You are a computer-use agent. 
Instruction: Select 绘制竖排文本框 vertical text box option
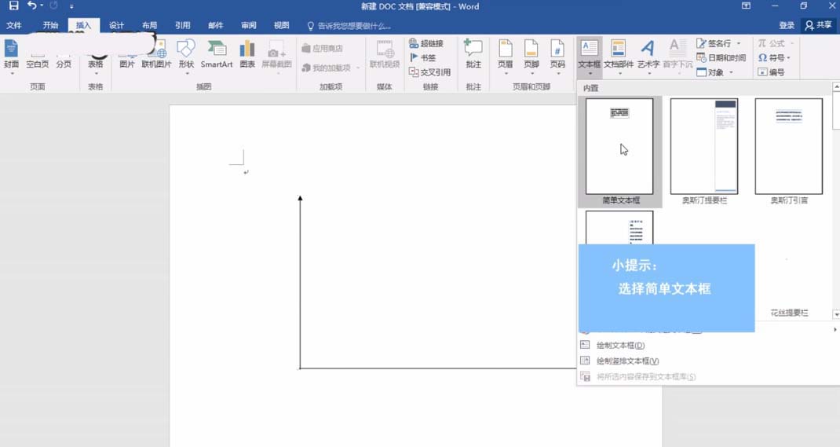(626, 361)
